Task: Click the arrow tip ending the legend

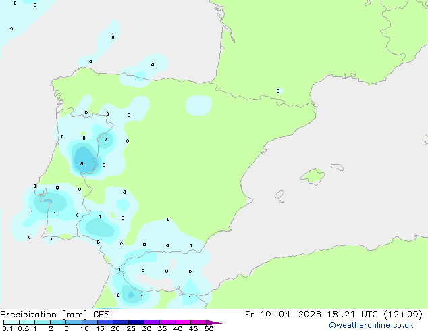Action: pos(219,323)
